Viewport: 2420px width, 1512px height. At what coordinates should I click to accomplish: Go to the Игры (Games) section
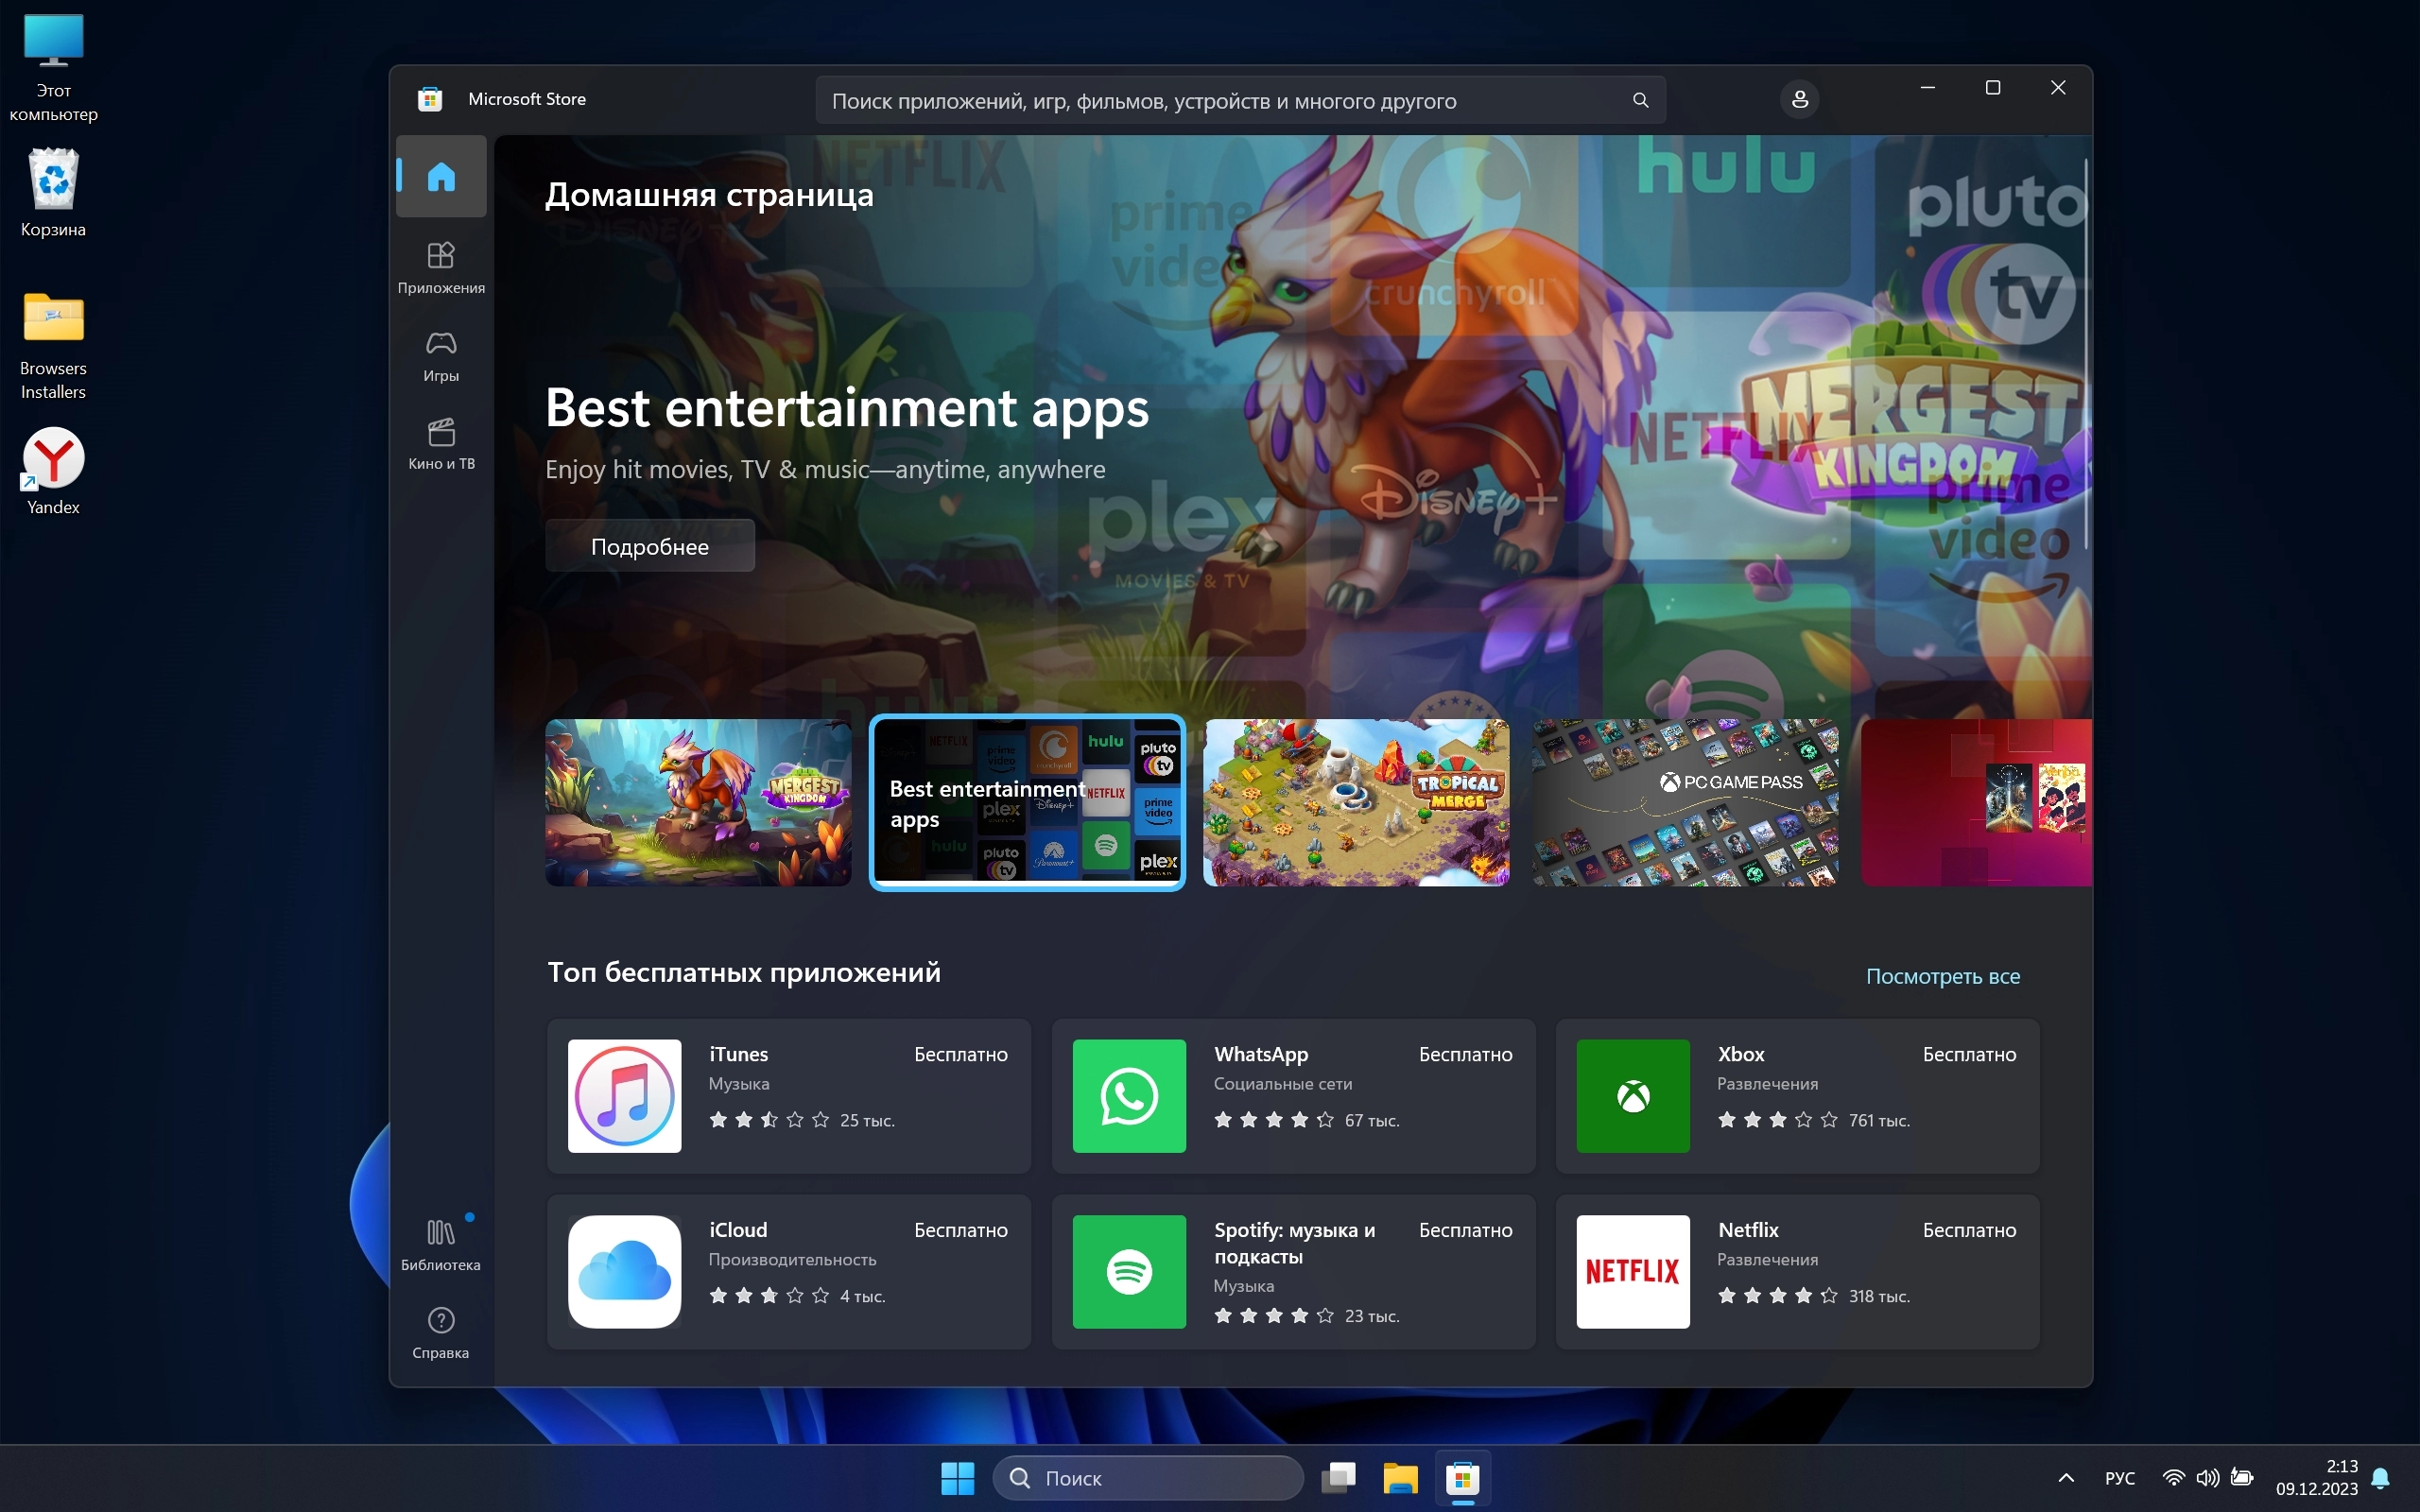pos(441,355)
